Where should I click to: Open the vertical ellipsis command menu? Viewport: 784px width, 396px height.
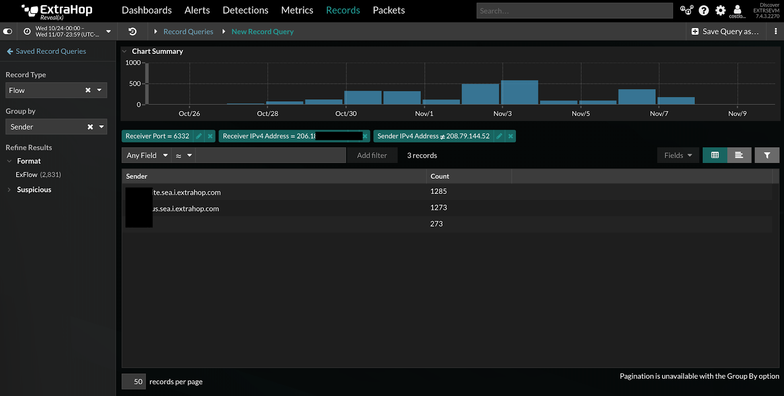776,31
